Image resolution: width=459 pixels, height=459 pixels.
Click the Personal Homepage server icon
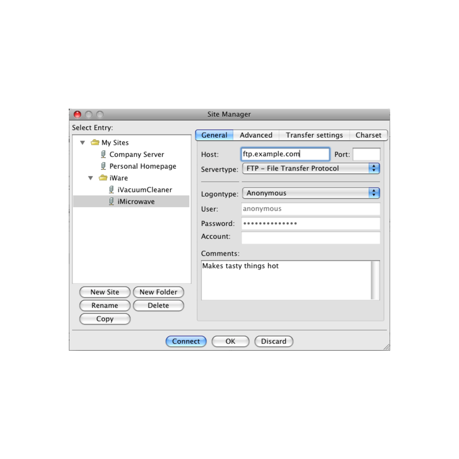[x=103, y=166]
